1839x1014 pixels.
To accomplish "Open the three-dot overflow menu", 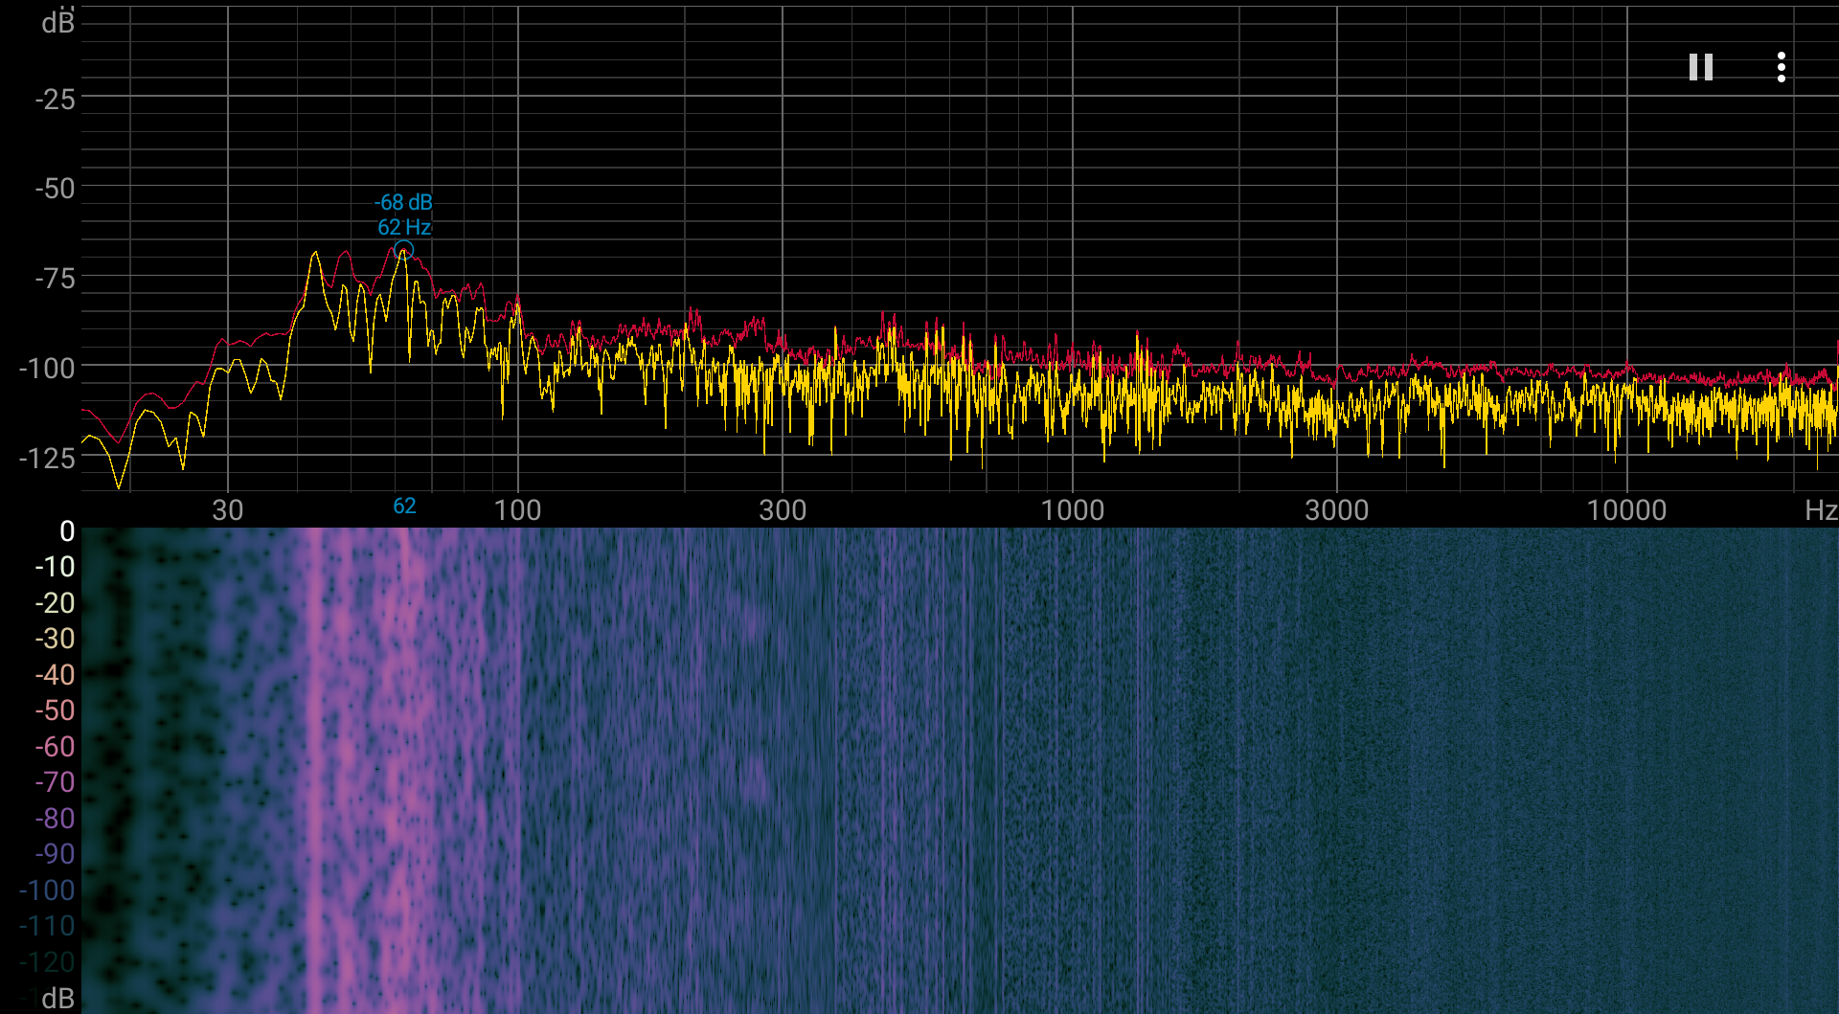I will (1782, 67).
